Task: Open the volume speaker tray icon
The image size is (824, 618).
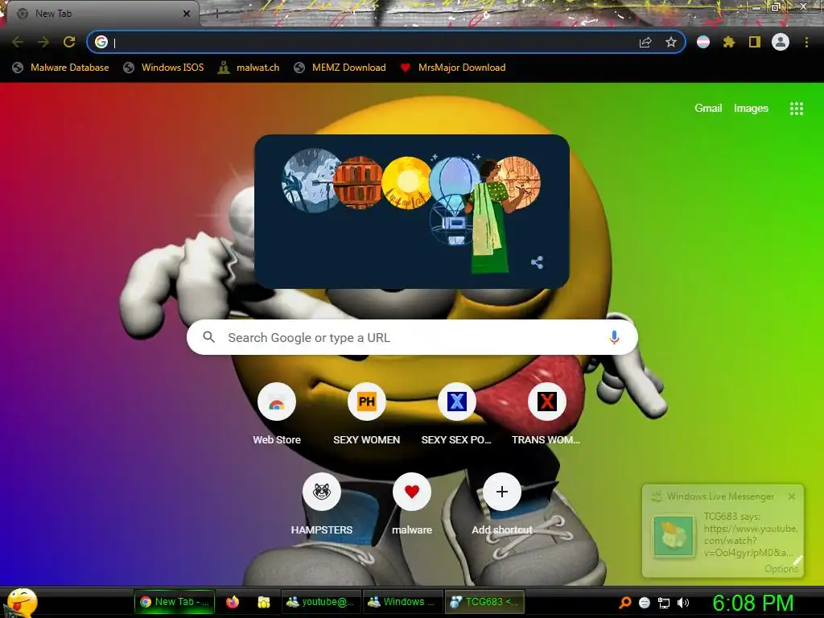Action: point(683,603)
